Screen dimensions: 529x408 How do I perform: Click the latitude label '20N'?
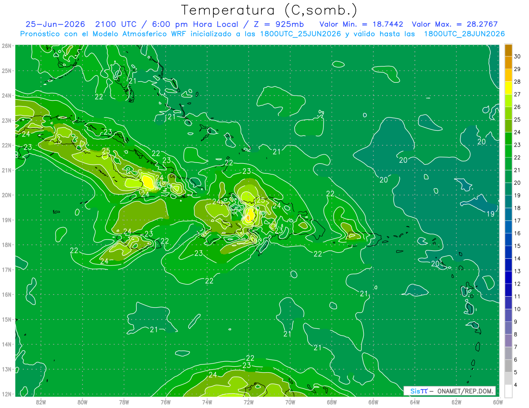pyautogui.click(x=7, y=195)
